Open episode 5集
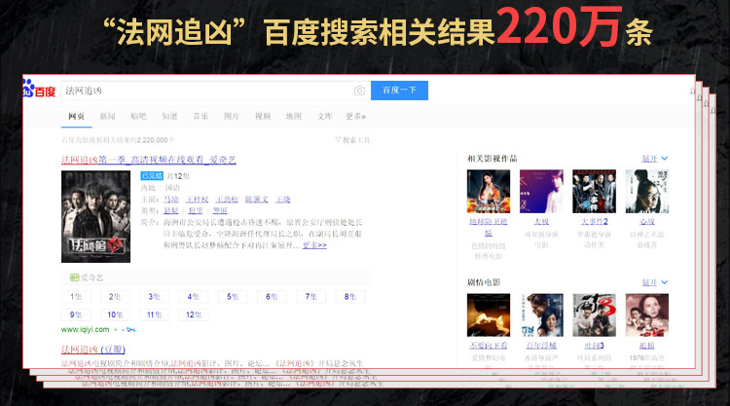 click(233, 297)
